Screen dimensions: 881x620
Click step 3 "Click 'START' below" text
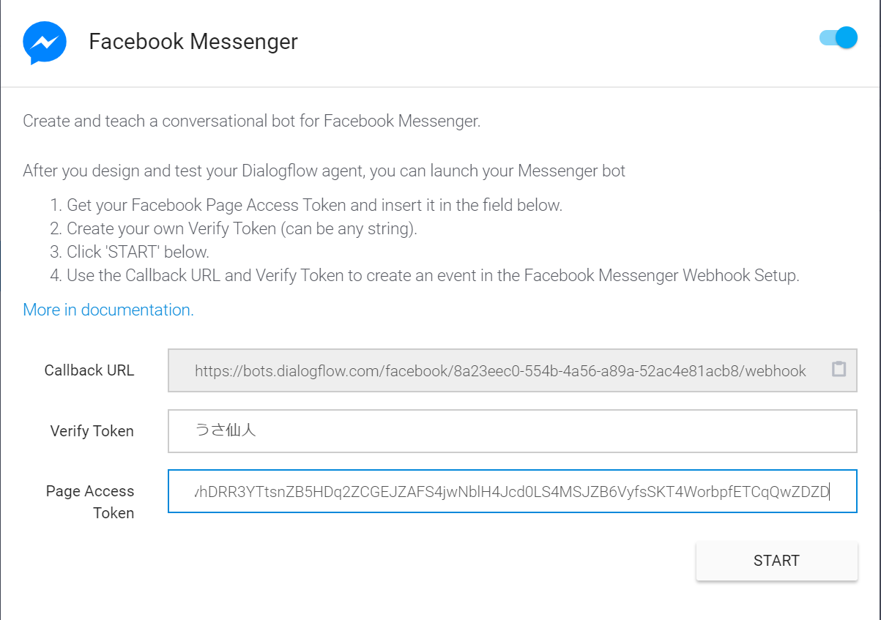click(138, 252)
